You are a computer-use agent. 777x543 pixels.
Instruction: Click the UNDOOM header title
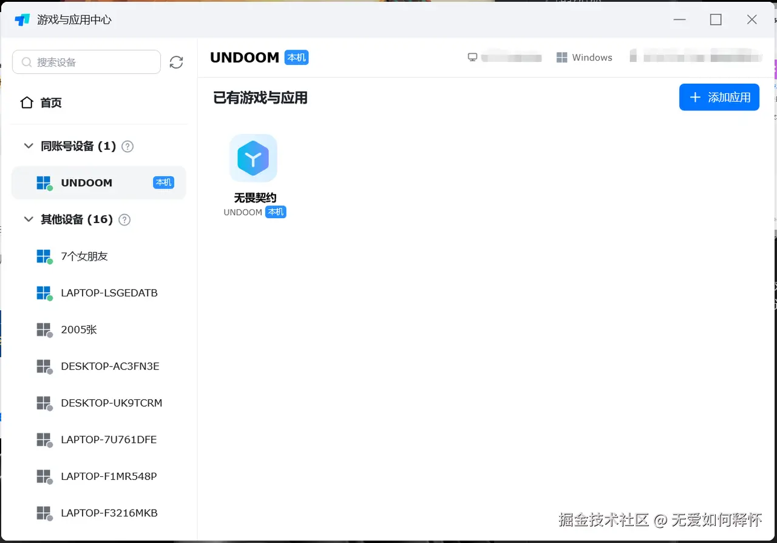pyautogui.click(x=245, y=58)
